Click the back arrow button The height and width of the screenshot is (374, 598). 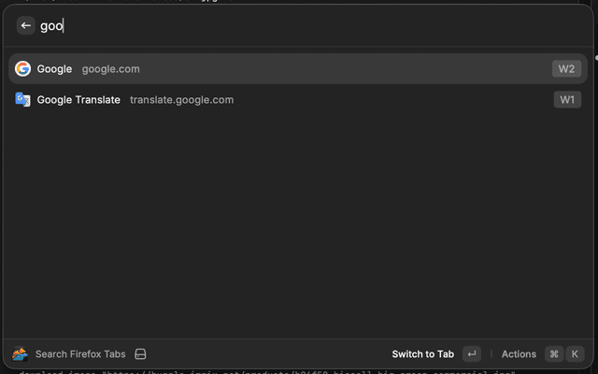pyautogui.click(x=25, y=25)
